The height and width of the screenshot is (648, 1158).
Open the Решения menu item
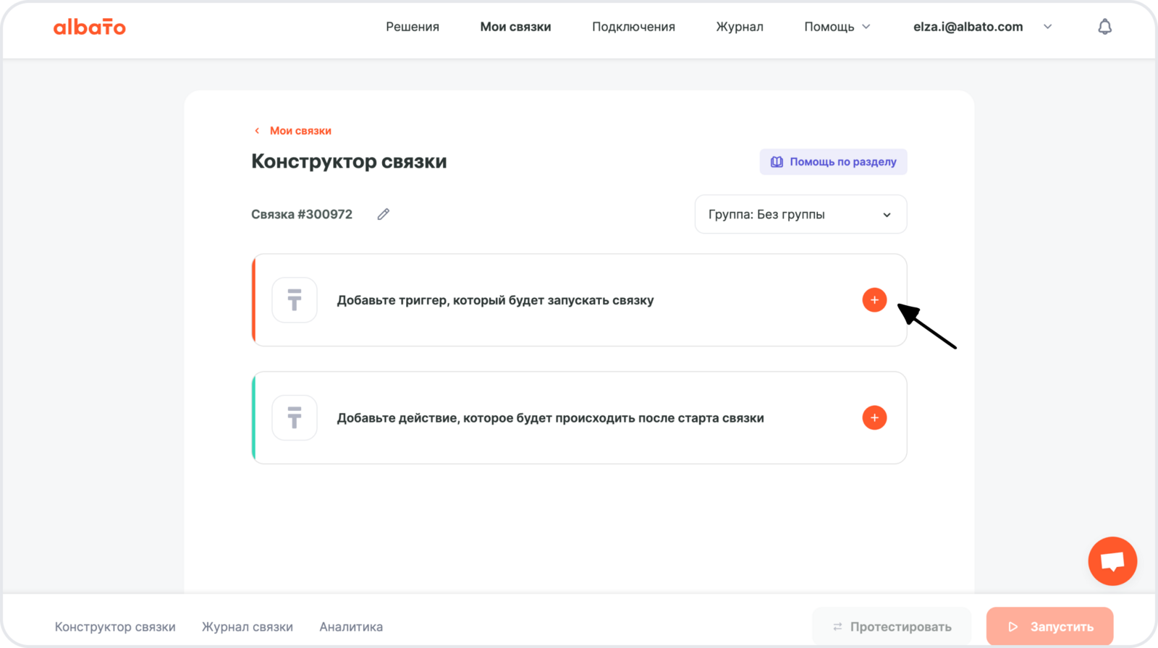point(413,27)
